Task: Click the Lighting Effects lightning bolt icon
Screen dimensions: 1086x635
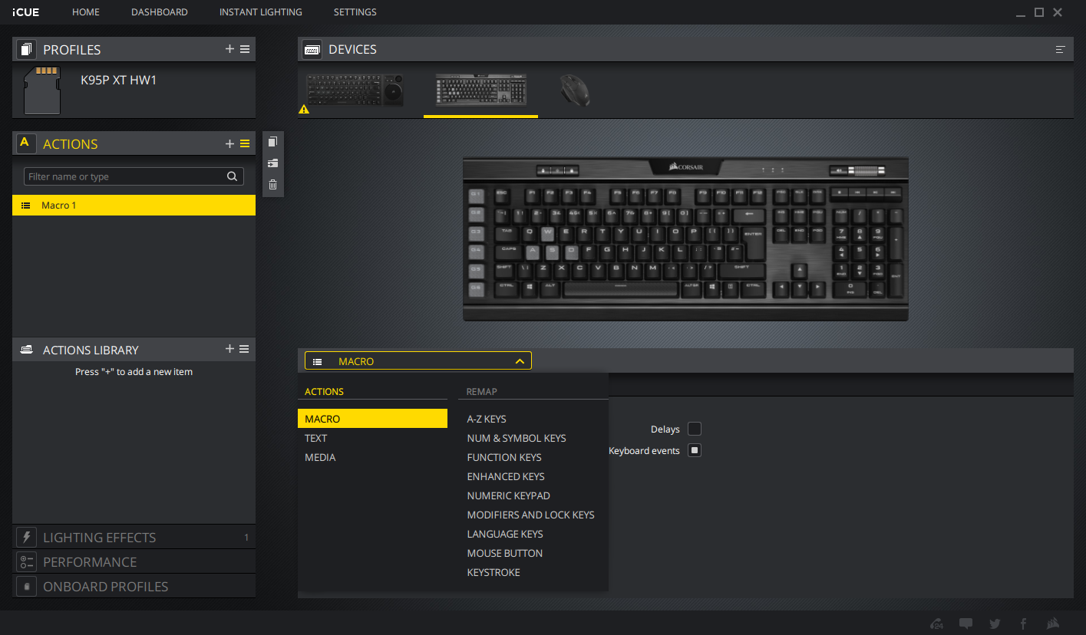Action: tap(26, 538)
